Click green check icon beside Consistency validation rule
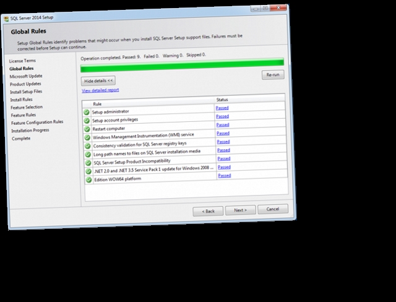This screenshot has height=302, width=396. coord(87,146)
